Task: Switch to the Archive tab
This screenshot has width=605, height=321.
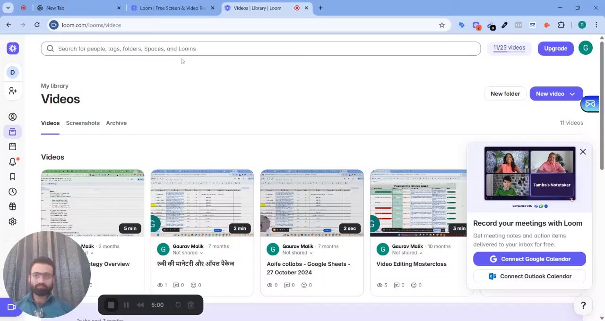Action: tap(116, 123)
